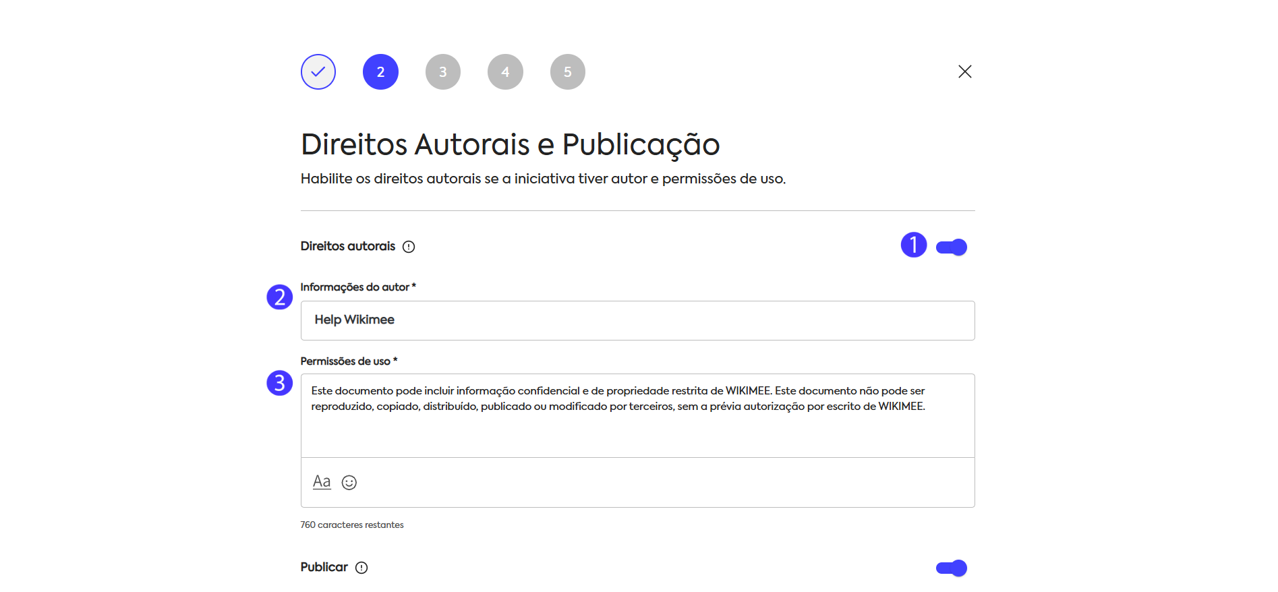Click the 760 caracteres restantes counter
This screenshot has height=592, width=1278.
pos(352,525)
